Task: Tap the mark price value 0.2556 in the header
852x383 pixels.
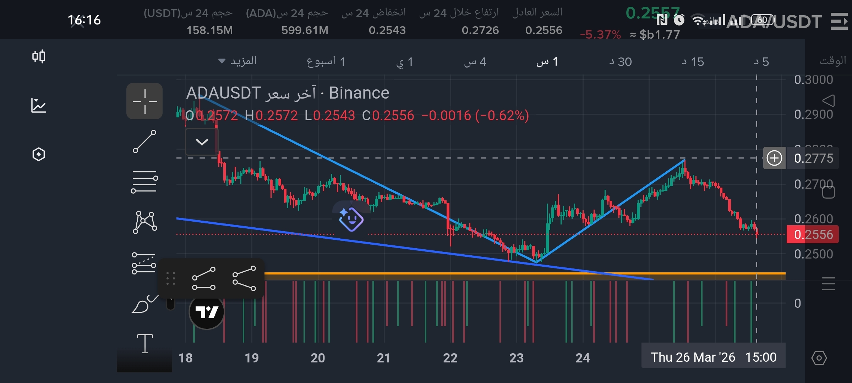Action: pyautogui.click(x=544, y=30)
